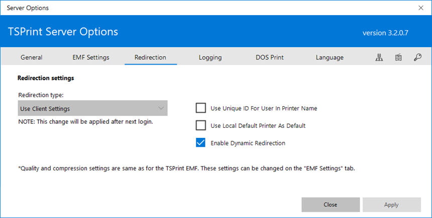Screen dimensions: 432x218
Task: Open the network hierarchy icon tab
Action: [379, 57]
